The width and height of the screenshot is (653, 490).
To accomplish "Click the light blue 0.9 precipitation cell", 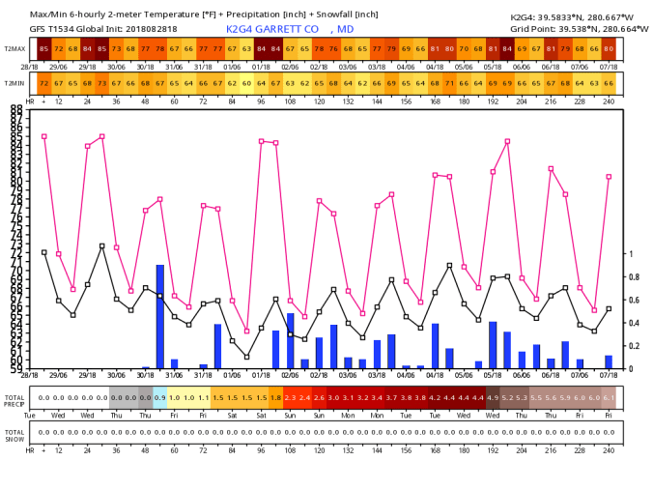I will pyautogui.click(x=159, y=397).
